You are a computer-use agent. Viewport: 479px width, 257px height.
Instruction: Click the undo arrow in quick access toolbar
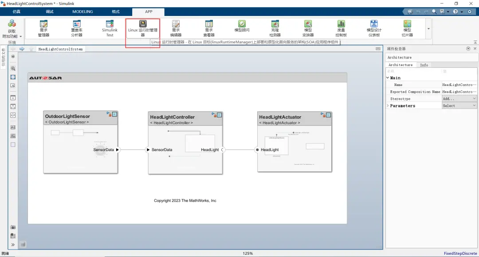(x=418, y=12)
